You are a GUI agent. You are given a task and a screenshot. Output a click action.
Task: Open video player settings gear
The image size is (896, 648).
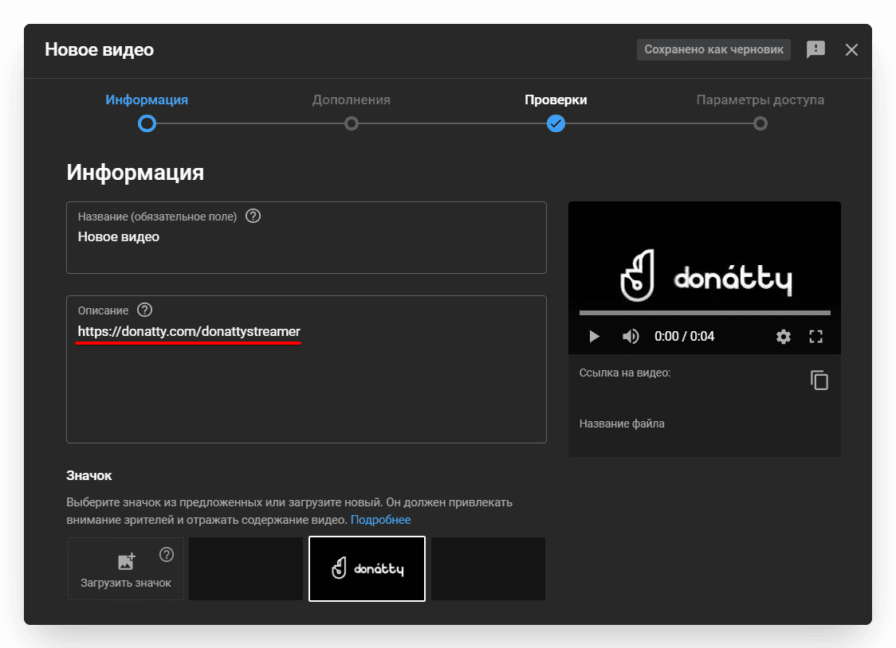click(784, 337)
